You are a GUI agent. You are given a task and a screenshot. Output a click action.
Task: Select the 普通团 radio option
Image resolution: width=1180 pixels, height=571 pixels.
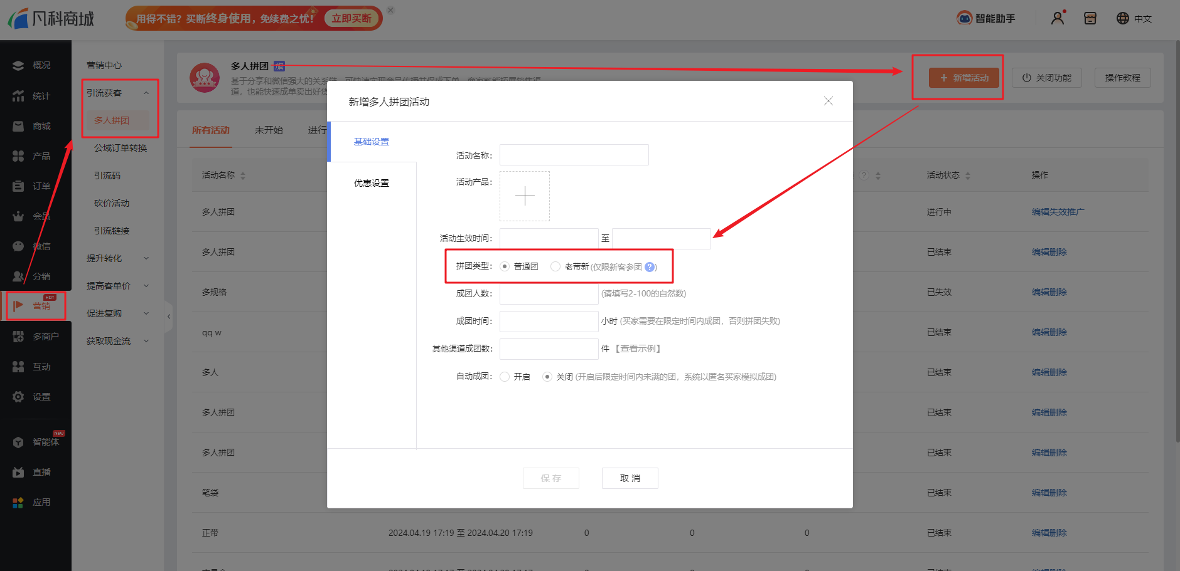505,266
